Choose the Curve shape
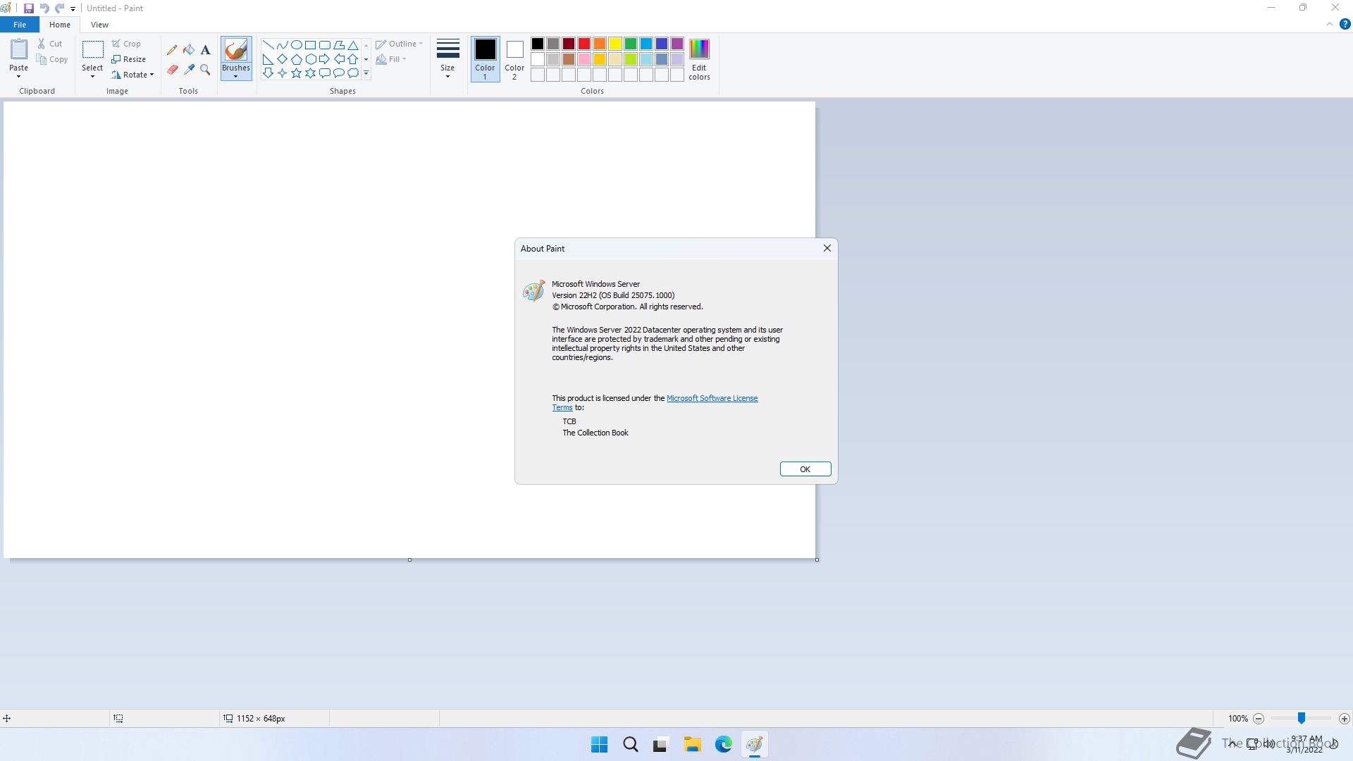Screen dimensions: 1353x761 click(282, 44)
